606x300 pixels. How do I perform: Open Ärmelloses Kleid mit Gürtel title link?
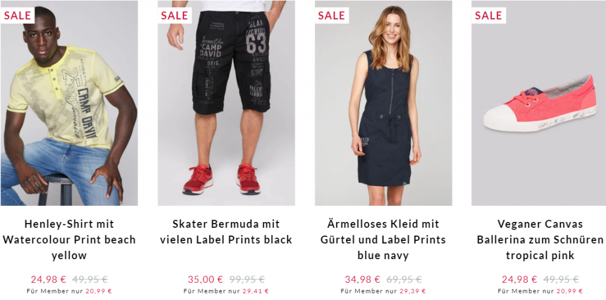click(x=383, y=240)
